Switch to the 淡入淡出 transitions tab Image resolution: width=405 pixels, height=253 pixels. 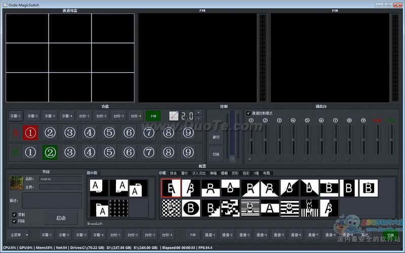[199, 173]
